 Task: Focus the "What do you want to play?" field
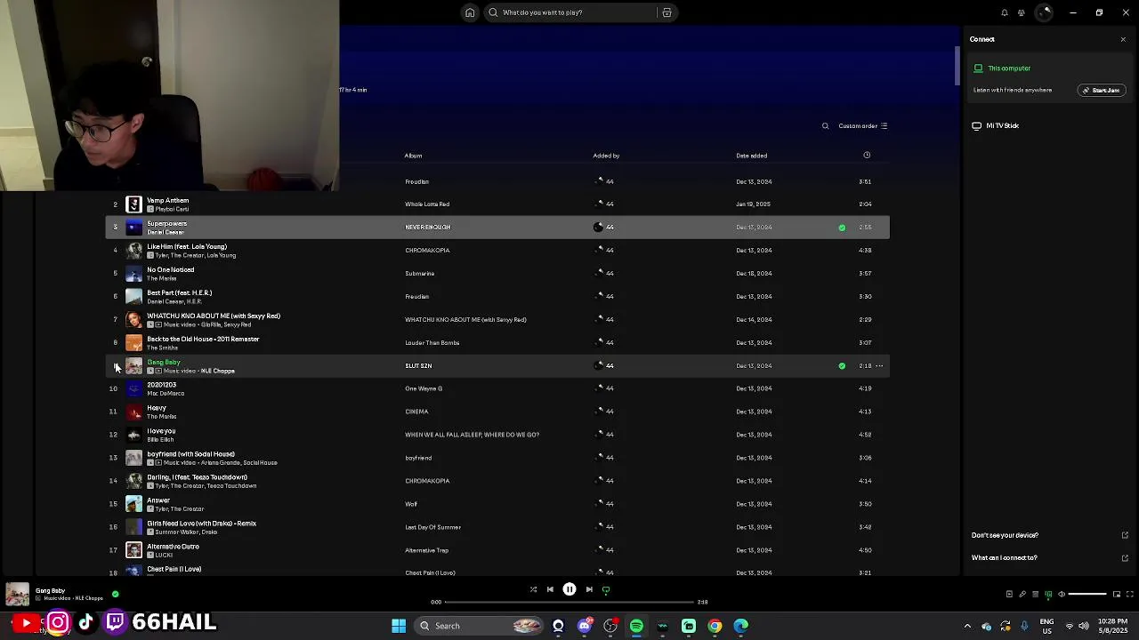click(x=569, y=12)
